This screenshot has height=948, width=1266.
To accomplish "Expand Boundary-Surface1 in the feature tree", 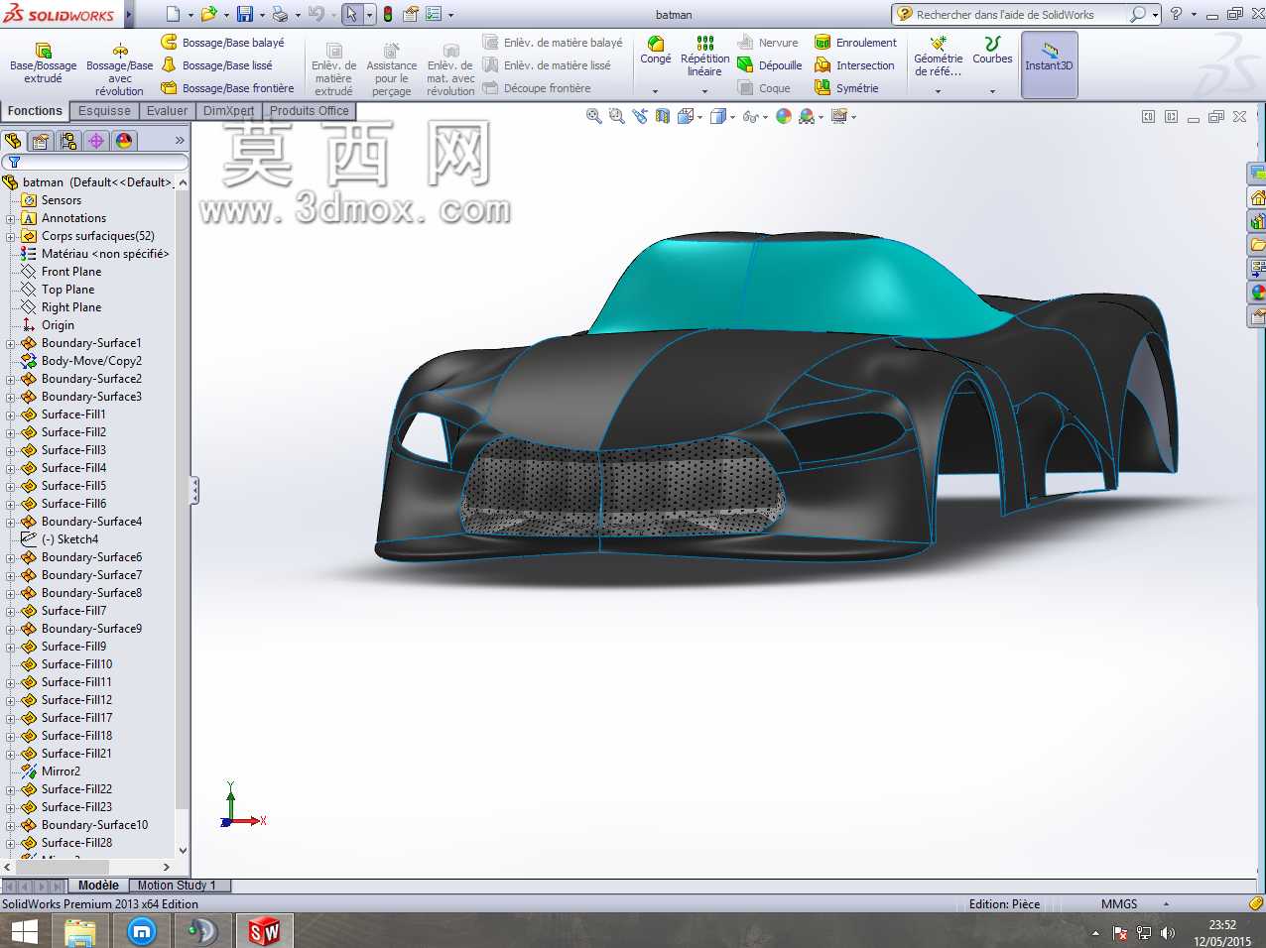I will point(10,343).
